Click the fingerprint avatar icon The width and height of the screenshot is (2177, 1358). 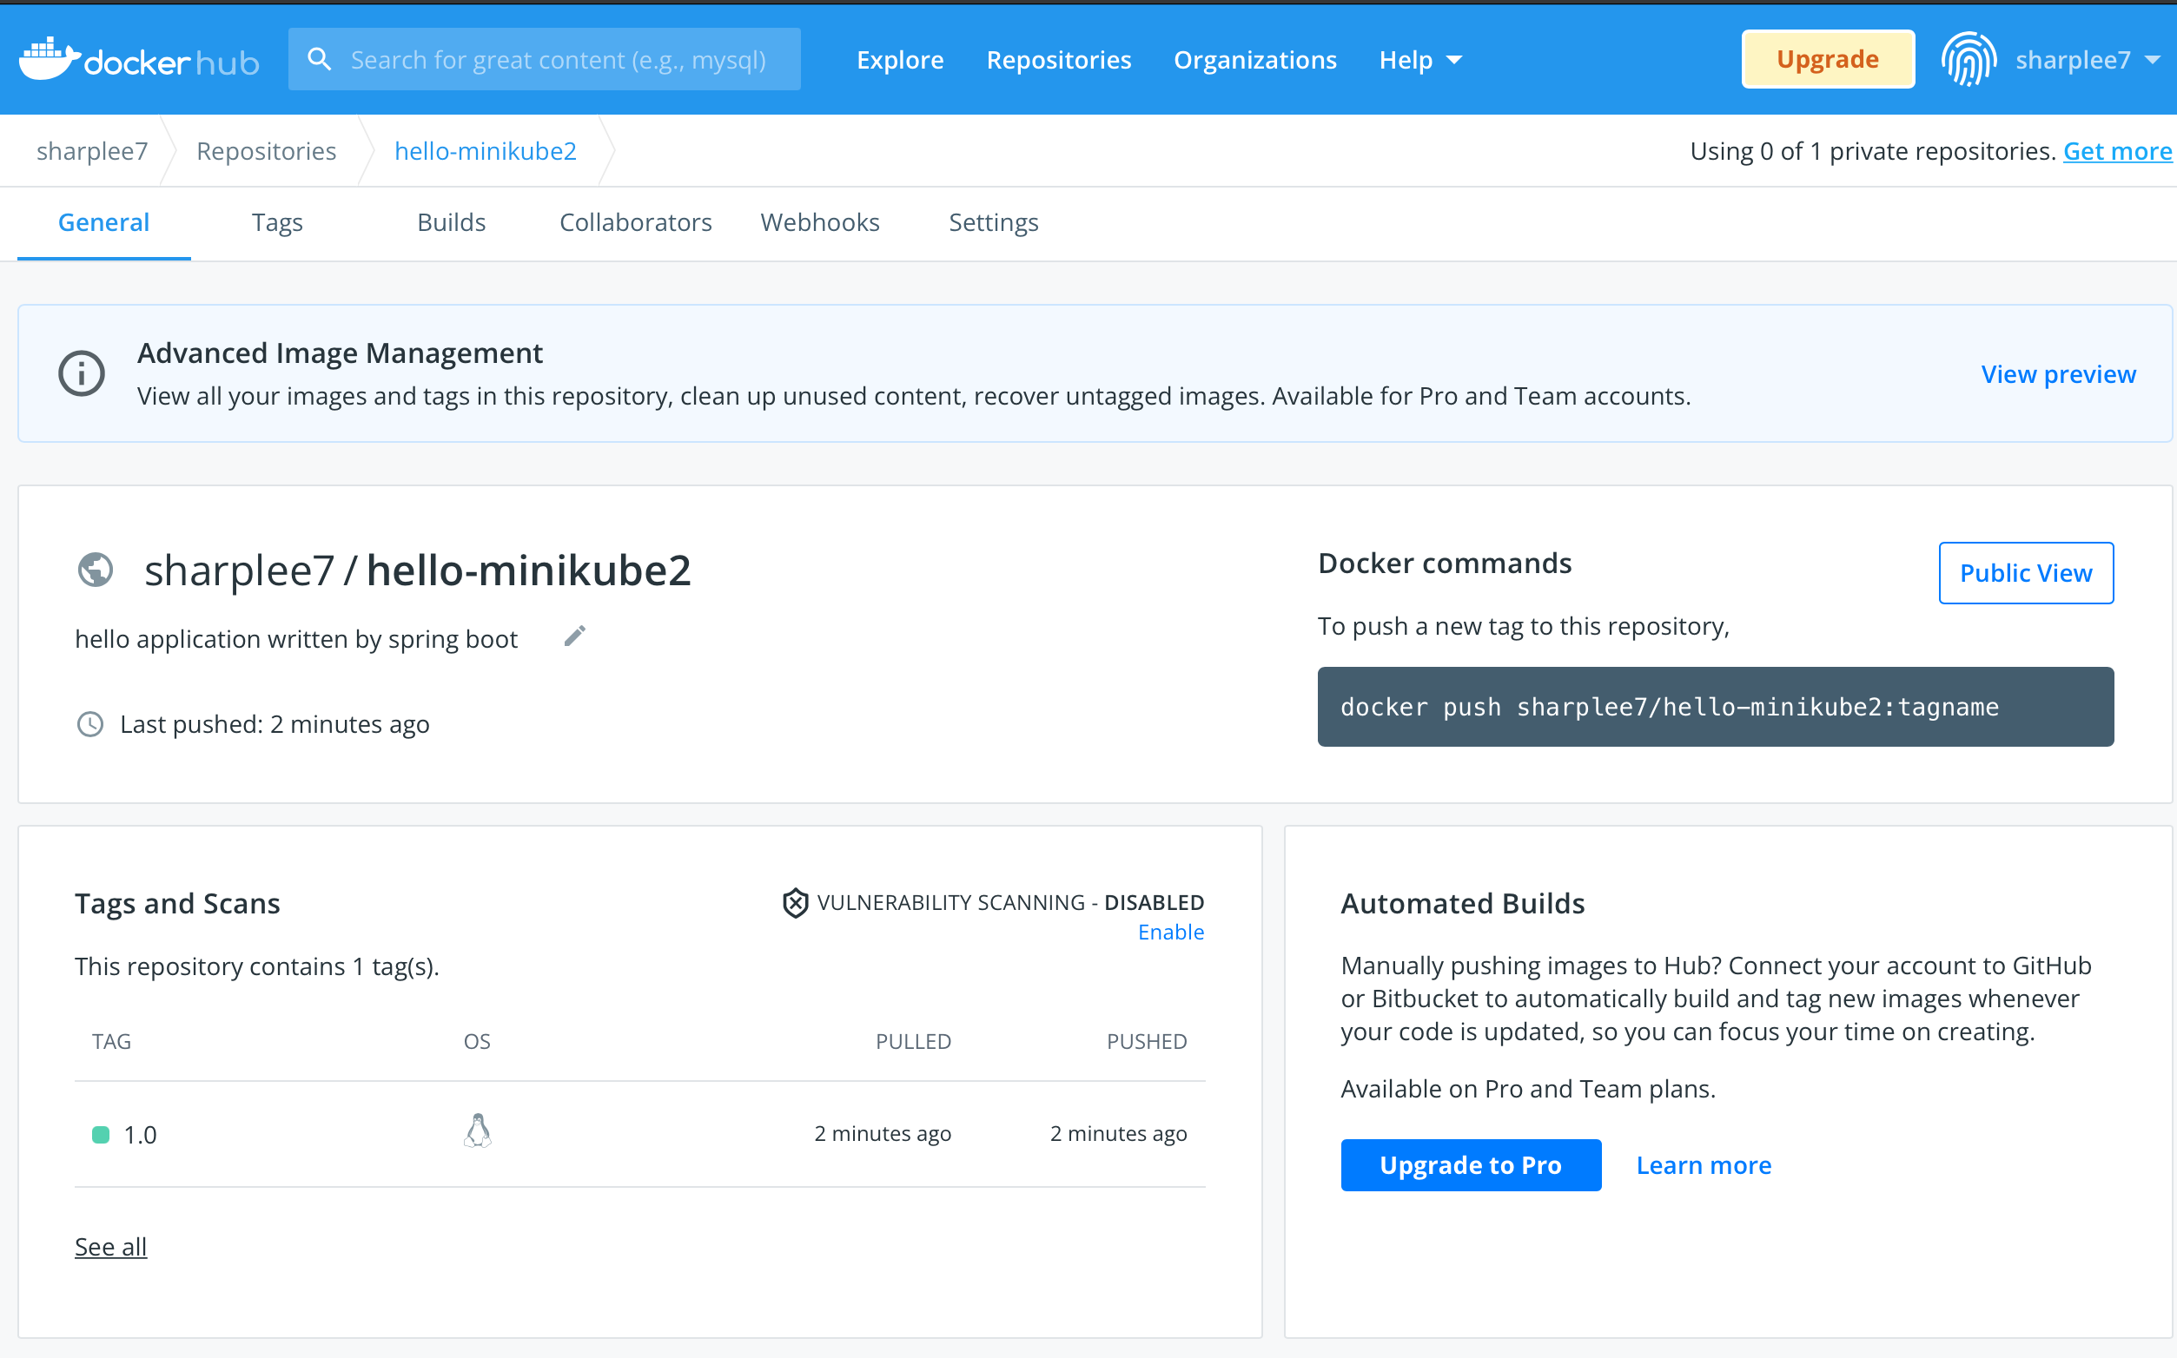pyautogui.click(x=1968, y=59)
